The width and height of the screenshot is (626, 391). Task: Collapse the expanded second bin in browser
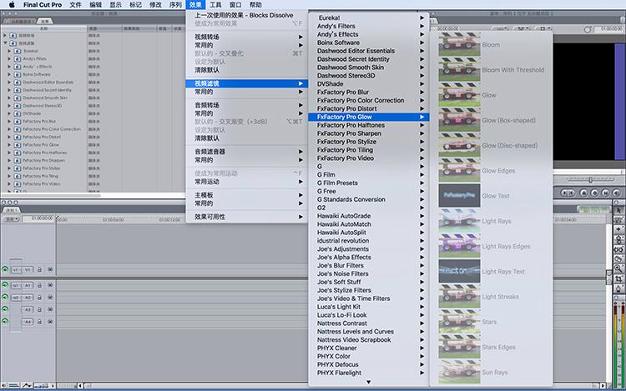click(x=5, y=43)
